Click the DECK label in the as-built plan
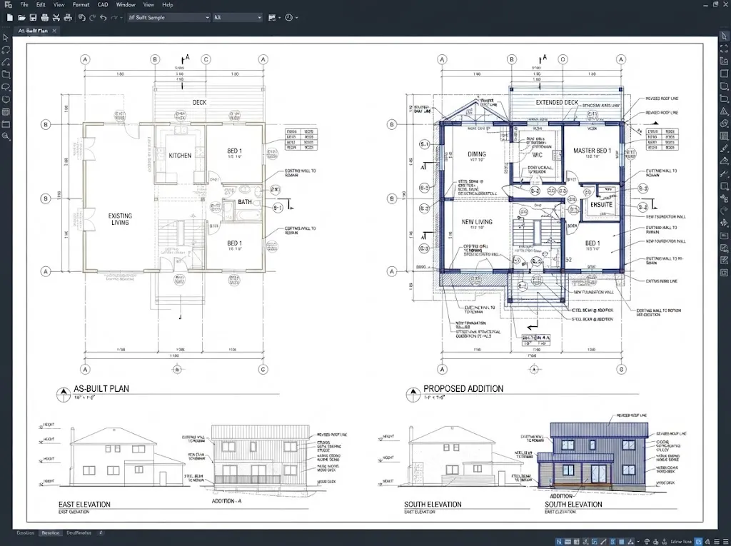The height and width of the screenshot is (546, 731). pyautogui.click(x=200, y=102)
